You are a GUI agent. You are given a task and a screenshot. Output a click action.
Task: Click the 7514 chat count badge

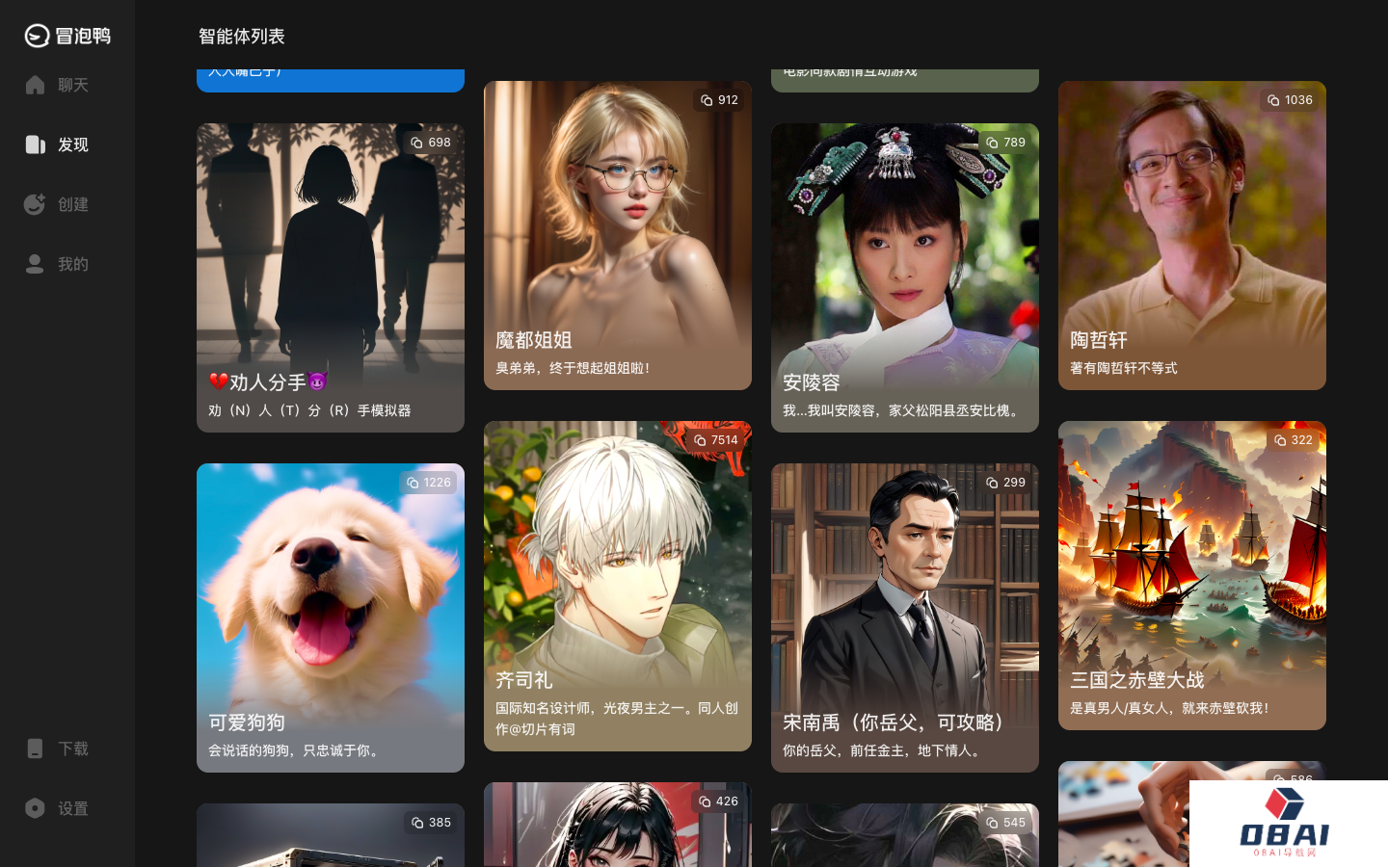[715, 440]
